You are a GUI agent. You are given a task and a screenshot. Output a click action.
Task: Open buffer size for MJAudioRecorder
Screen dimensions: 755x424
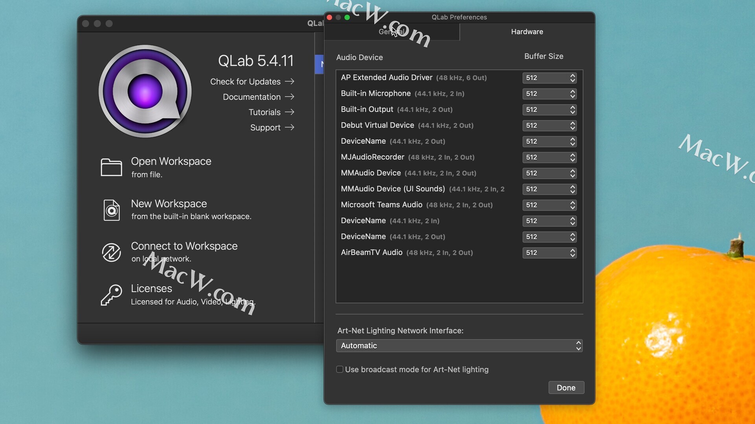point(549,157)
